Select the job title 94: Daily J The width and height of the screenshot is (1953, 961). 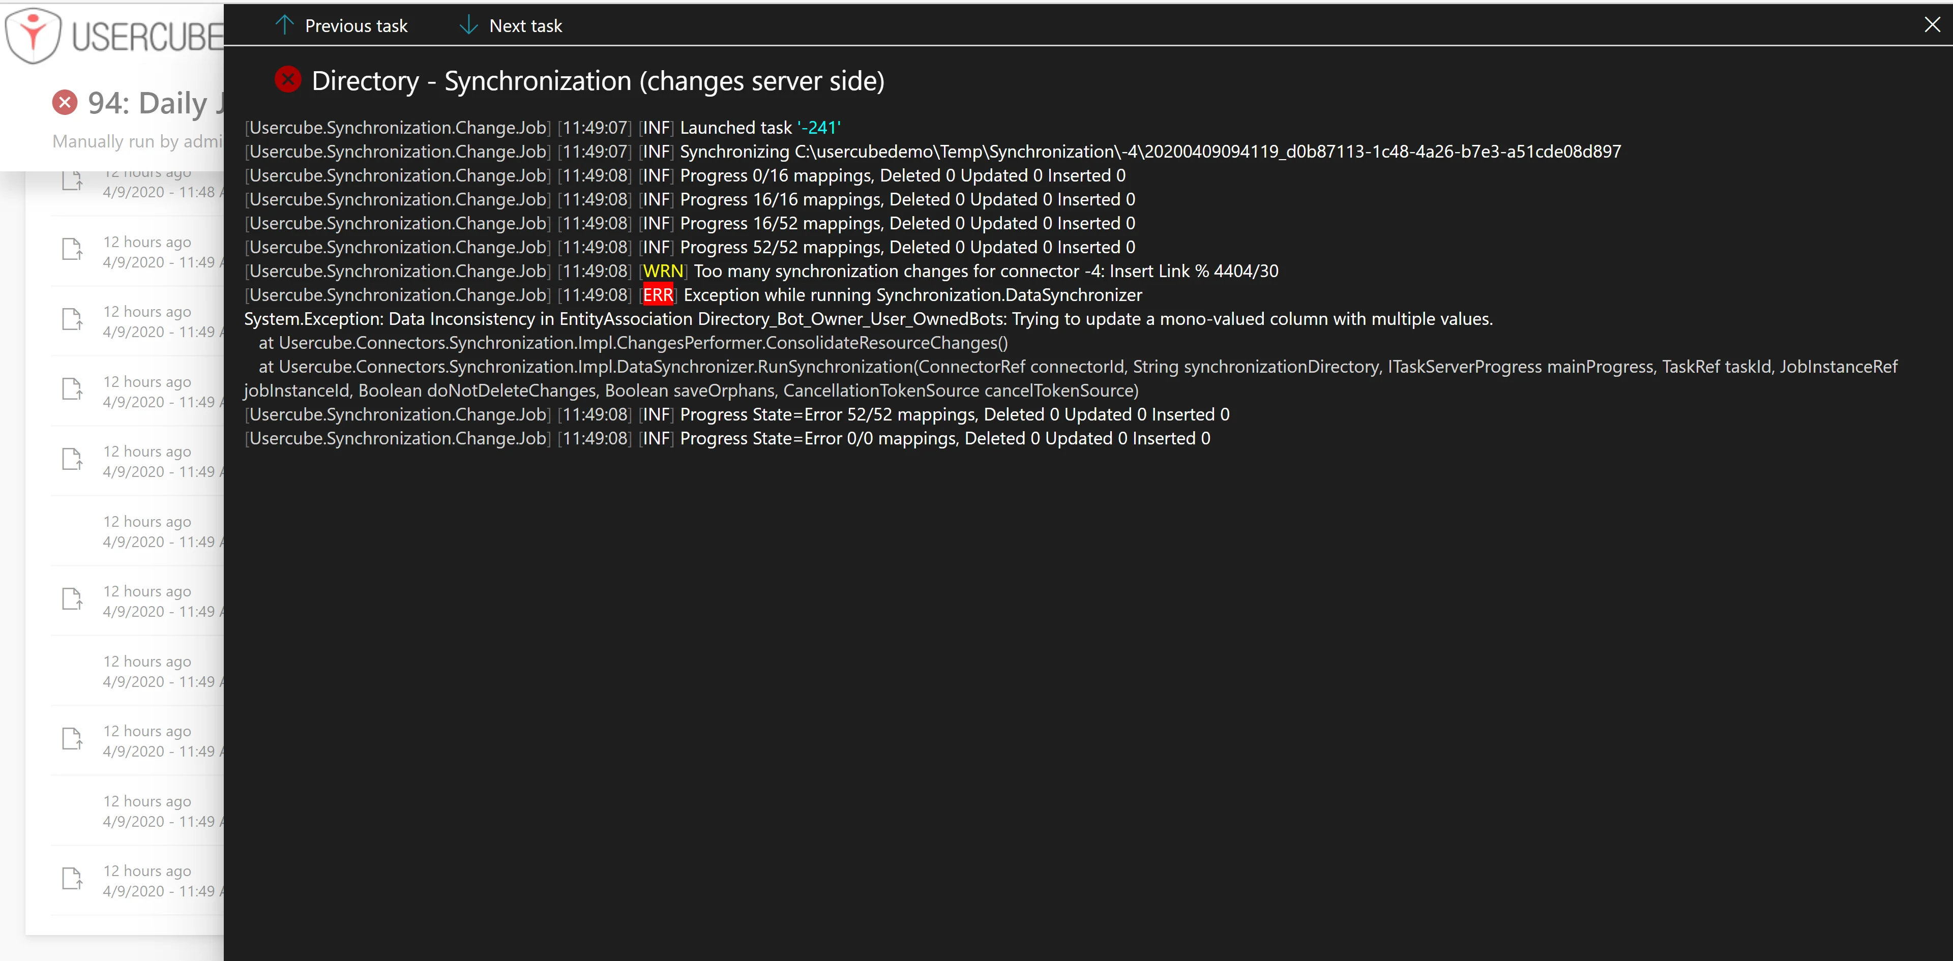pyautogui.click(x=156, y=103)
